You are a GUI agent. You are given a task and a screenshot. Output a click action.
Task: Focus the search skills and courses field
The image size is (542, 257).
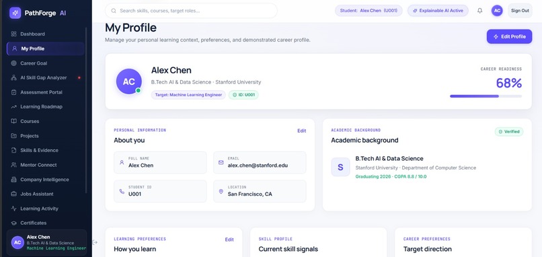tap(191, 11)
